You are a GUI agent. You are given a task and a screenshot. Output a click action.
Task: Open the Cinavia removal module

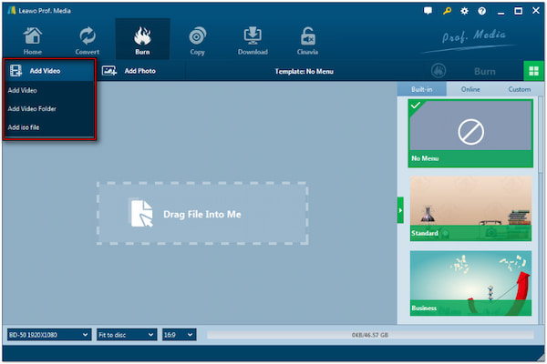(308, 39)
